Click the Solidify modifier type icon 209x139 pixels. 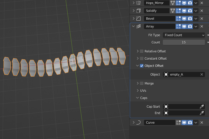(138, 11)
